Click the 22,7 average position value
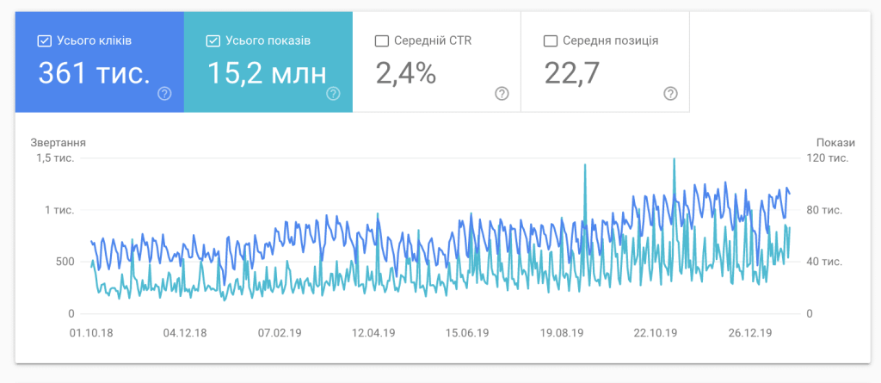The width and height of the screenshot is (881, 383). click(571, 73)
